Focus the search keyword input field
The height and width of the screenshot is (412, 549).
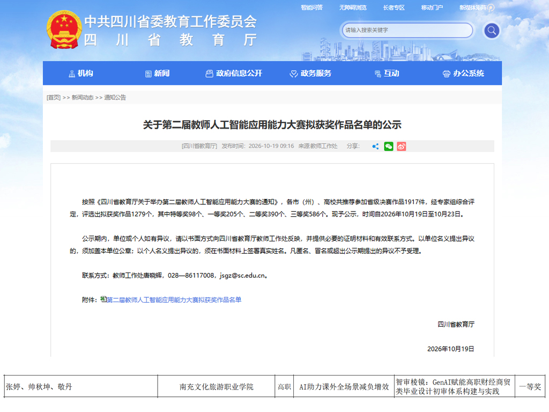pos(407,30)
